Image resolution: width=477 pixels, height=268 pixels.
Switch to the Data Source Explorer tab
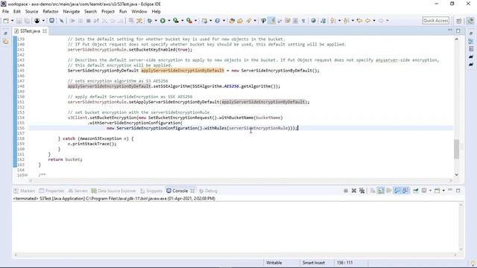click(x=113, y=191)
